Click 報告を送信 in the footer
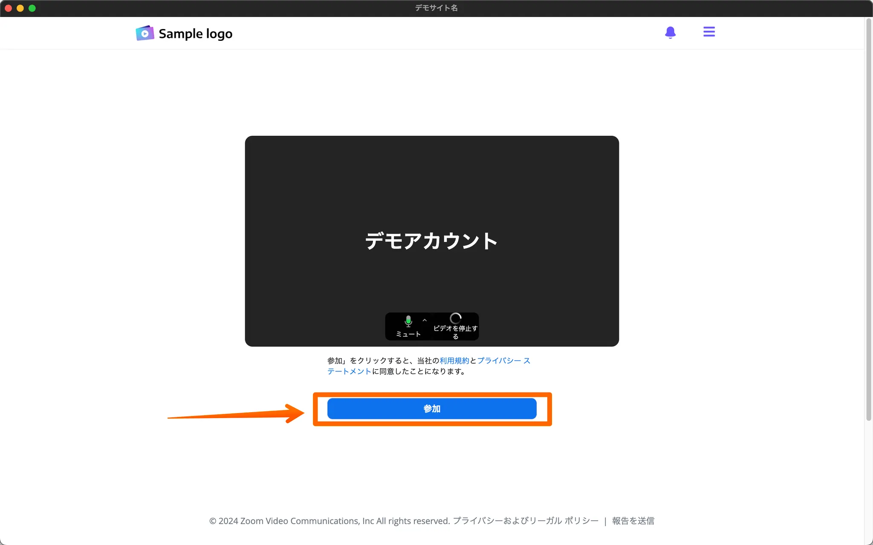This screenshot has height=545, width=873. point(633,521)
